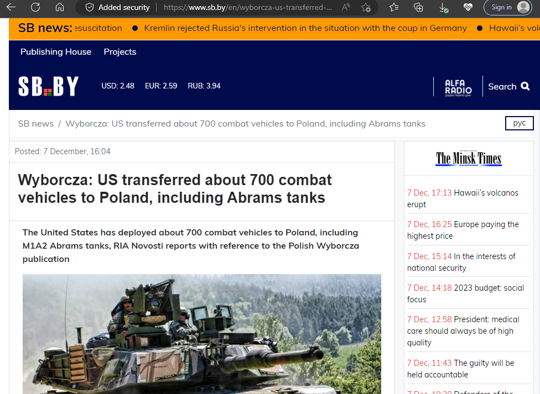Go back to the previous page
This screenshot has width=540, height=394.
pos(11,7)
